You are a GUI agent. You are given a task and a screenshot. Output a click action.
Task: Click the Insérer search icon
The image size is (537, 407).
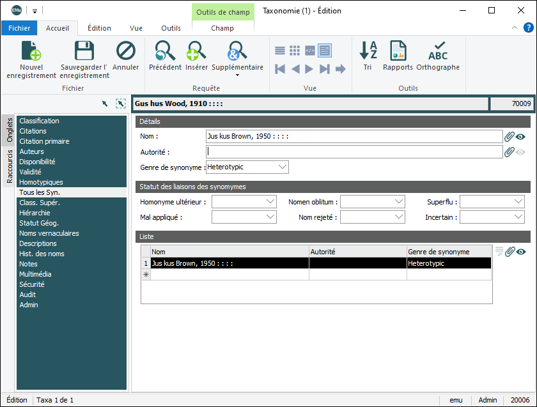pos(196,51)
